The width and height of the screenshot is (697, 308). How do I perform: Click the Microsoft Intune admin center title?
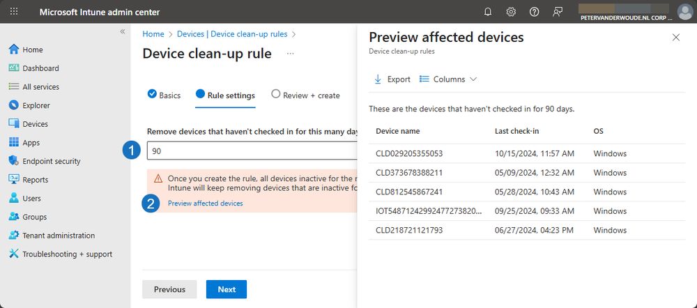tap(100, 12)
